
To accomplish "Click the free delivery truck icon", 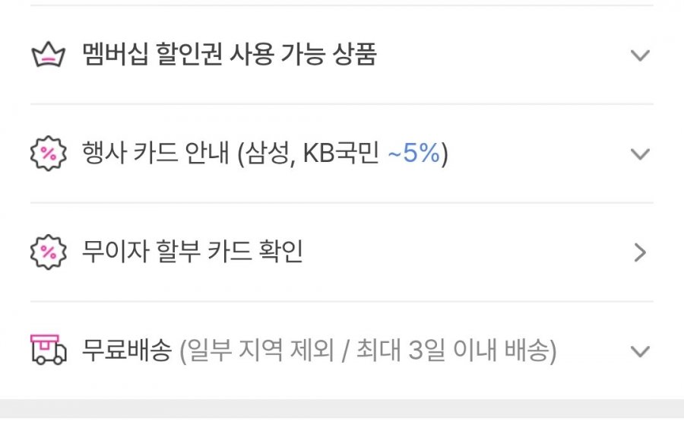I will point(49,350).
